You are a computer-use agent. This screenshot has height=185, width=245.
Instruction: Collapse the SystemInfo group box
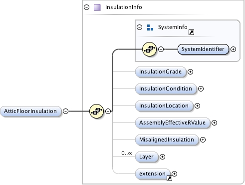(x=140, y=27)
